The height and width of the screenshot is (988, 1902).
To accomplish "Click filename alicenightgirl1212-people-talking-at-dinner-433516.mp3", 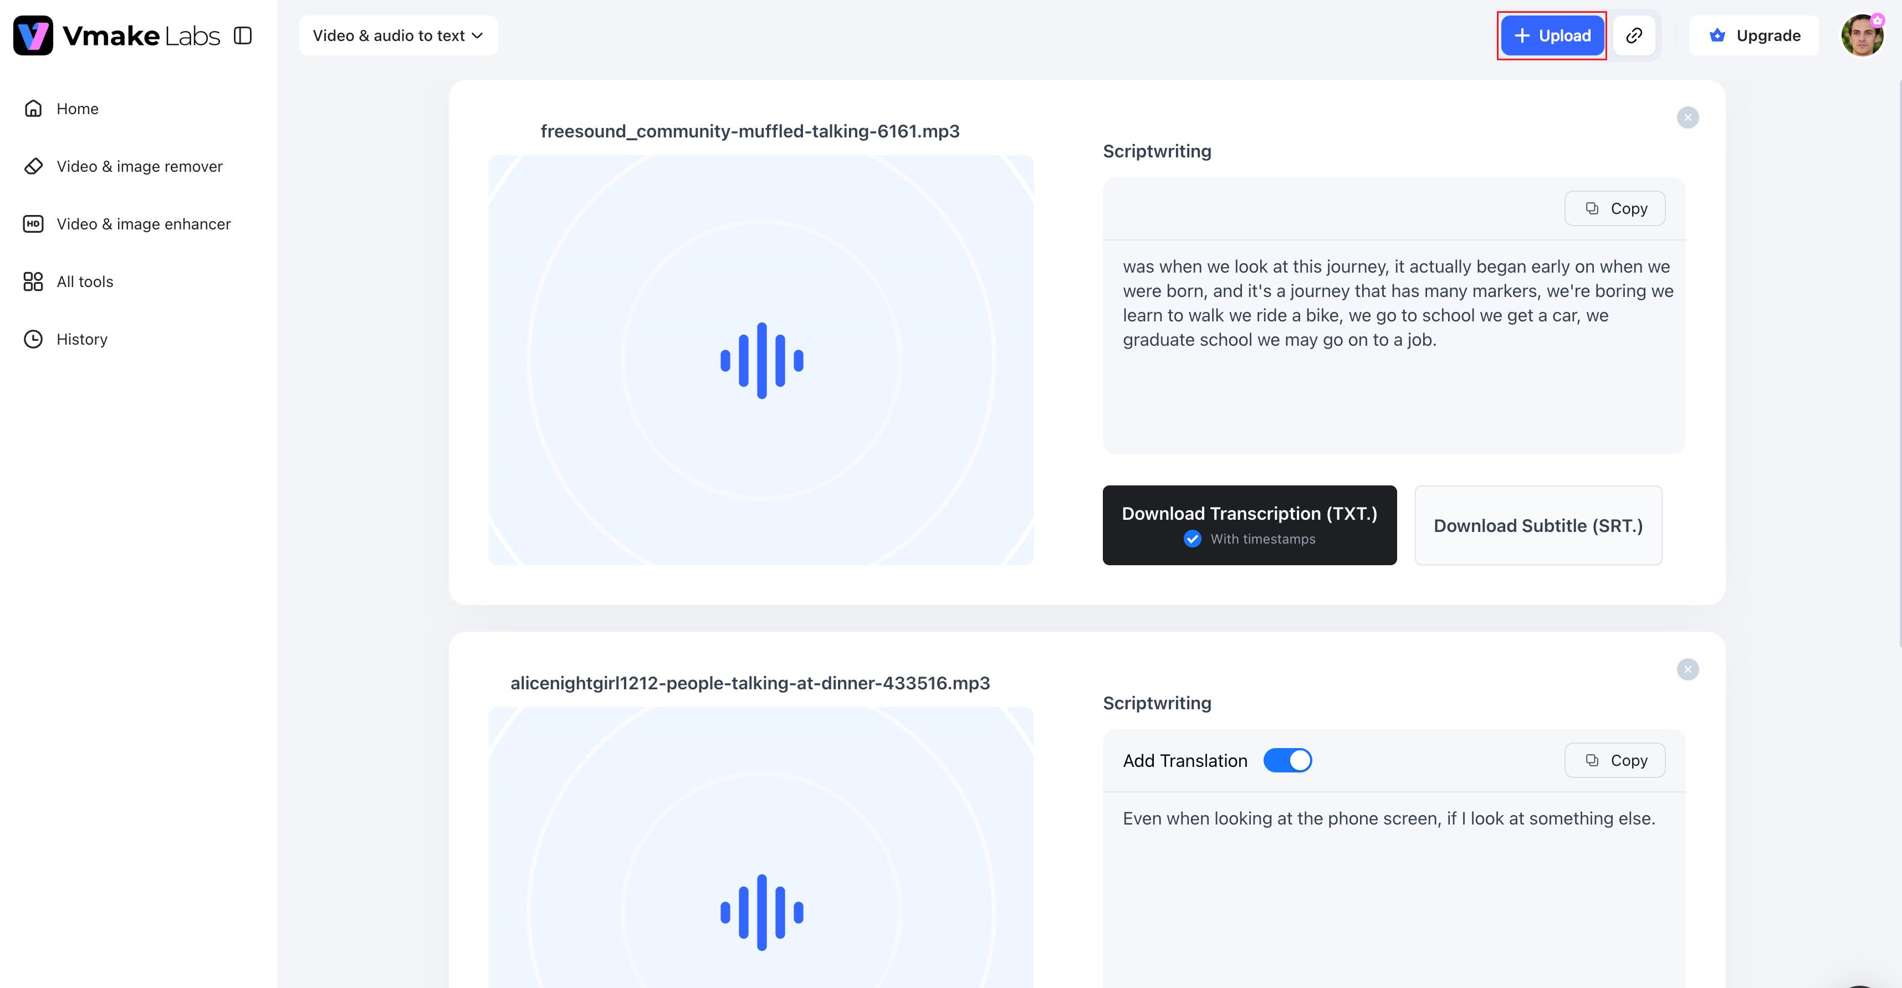I will click(x=750, y=683).
